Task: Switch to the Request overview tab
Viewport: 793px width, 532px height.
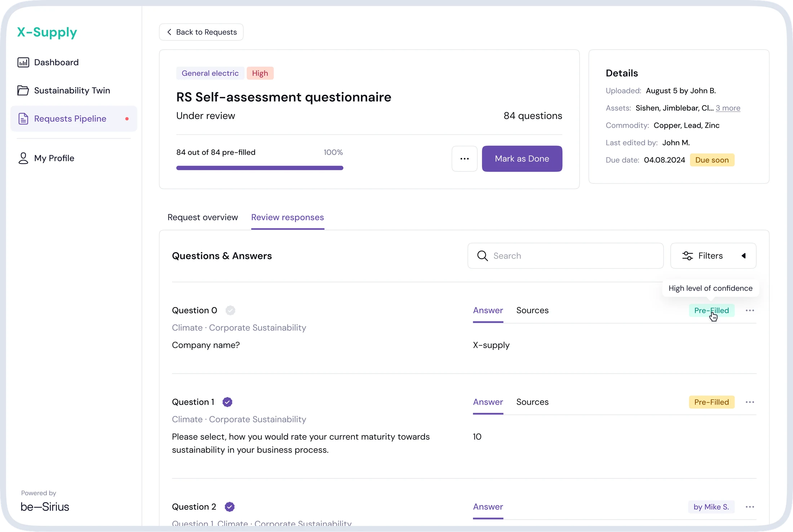Action: tap(203, 217)
